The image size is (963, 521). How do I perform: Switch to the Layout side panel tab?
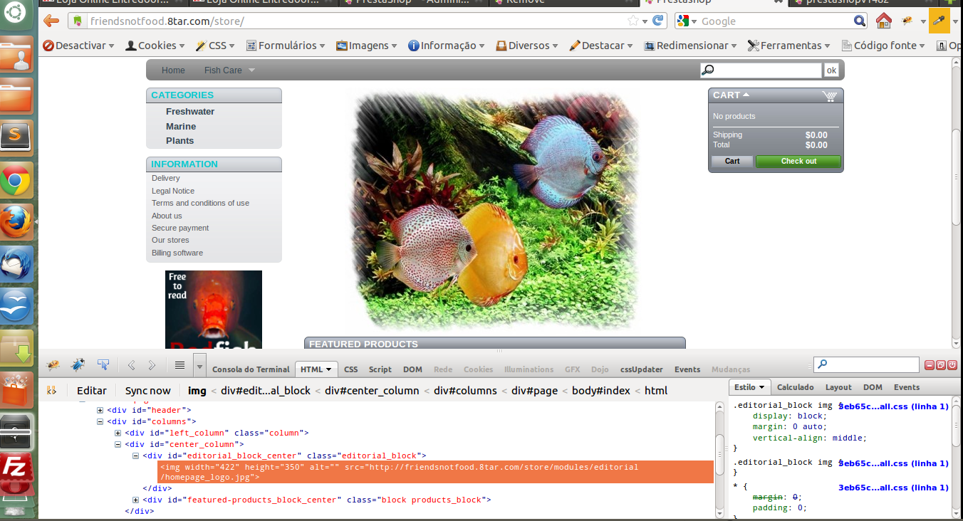tap(838, 387)
